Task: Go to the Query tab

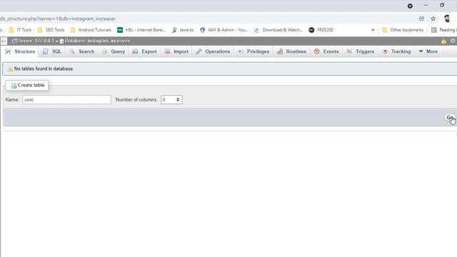Action: point(114,51)
